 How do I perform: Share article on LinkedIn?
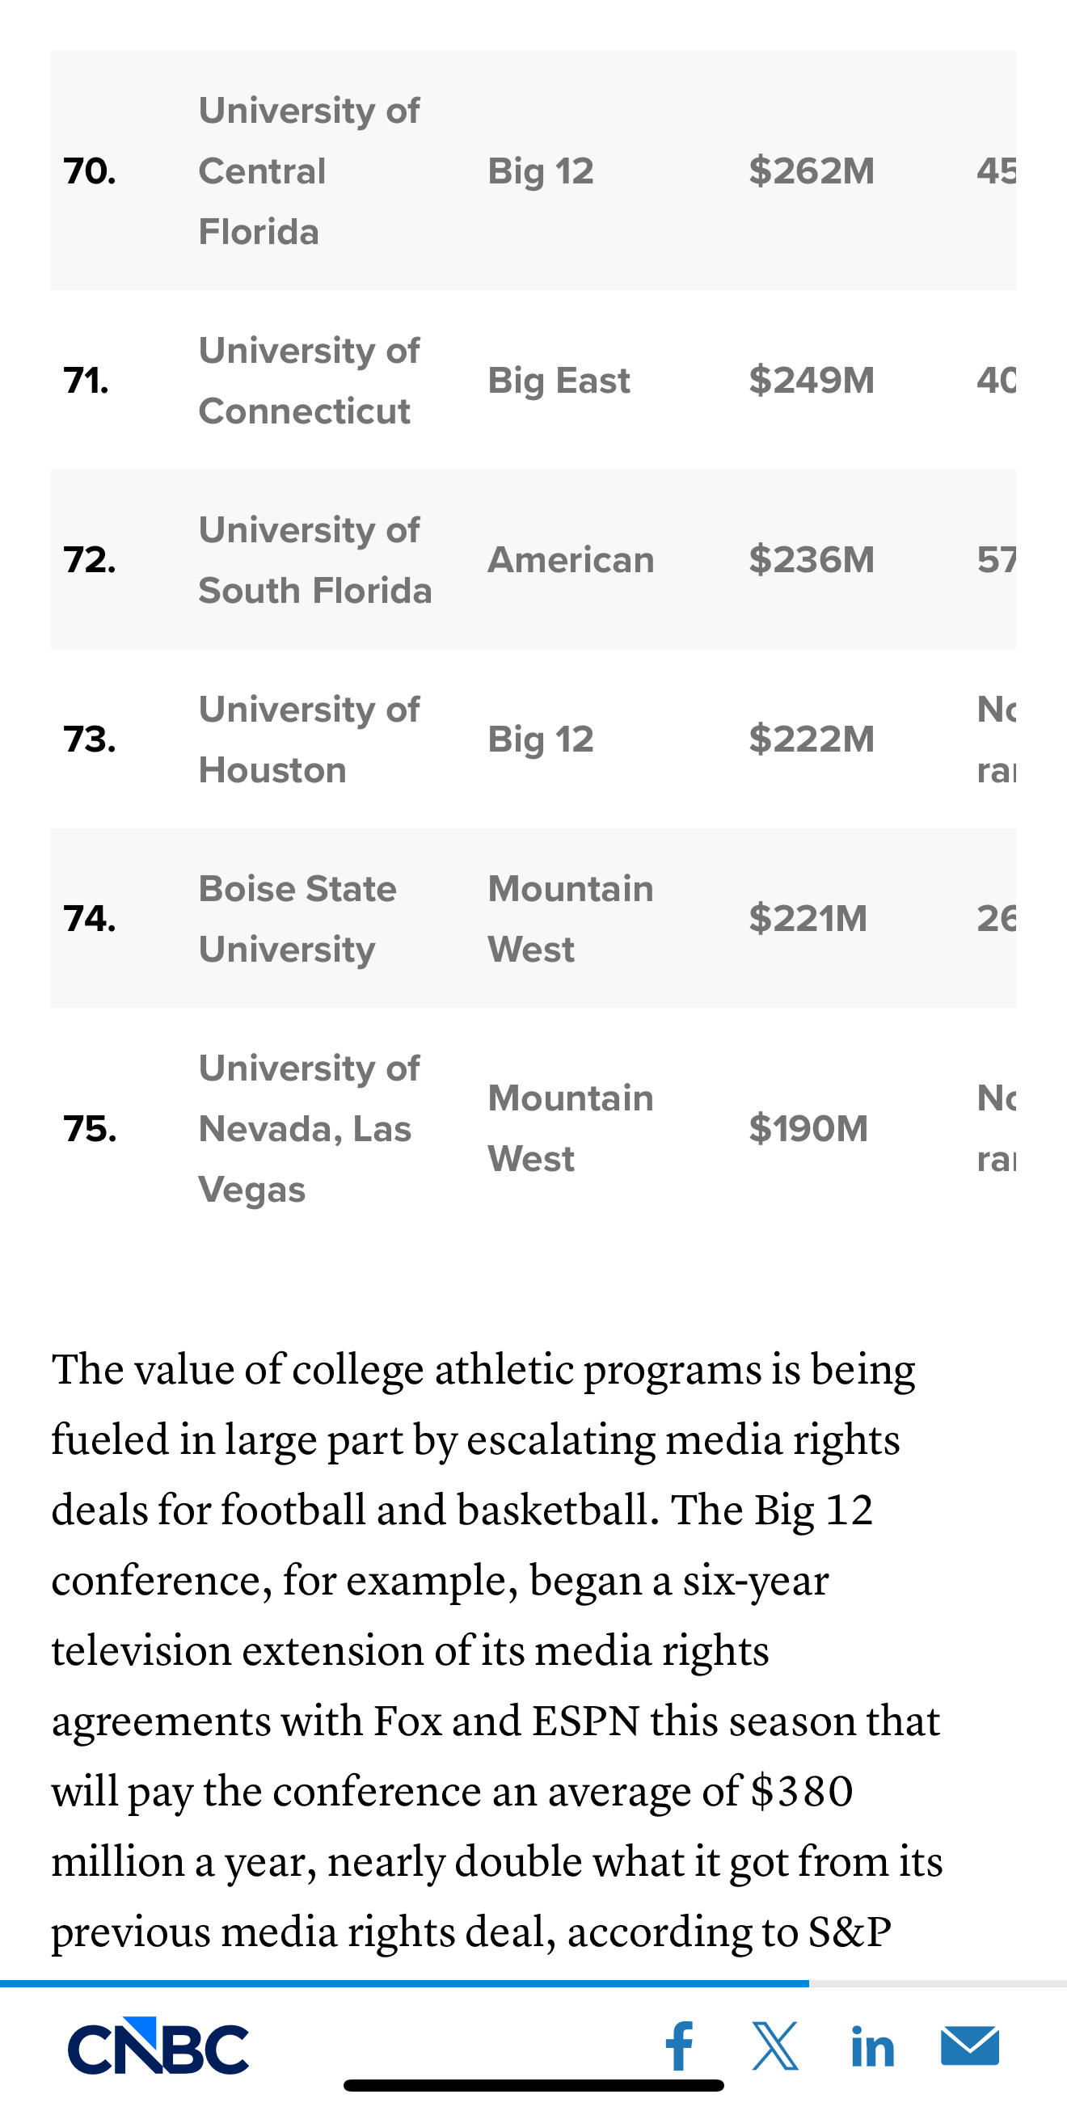pos(873,2046)
